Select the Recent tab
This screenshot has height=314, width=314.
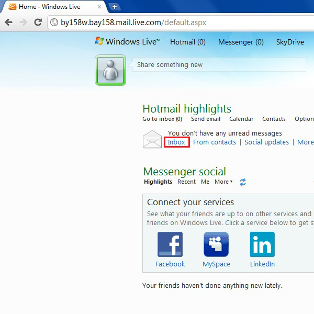pyautogui.click(x=186, y=182)
